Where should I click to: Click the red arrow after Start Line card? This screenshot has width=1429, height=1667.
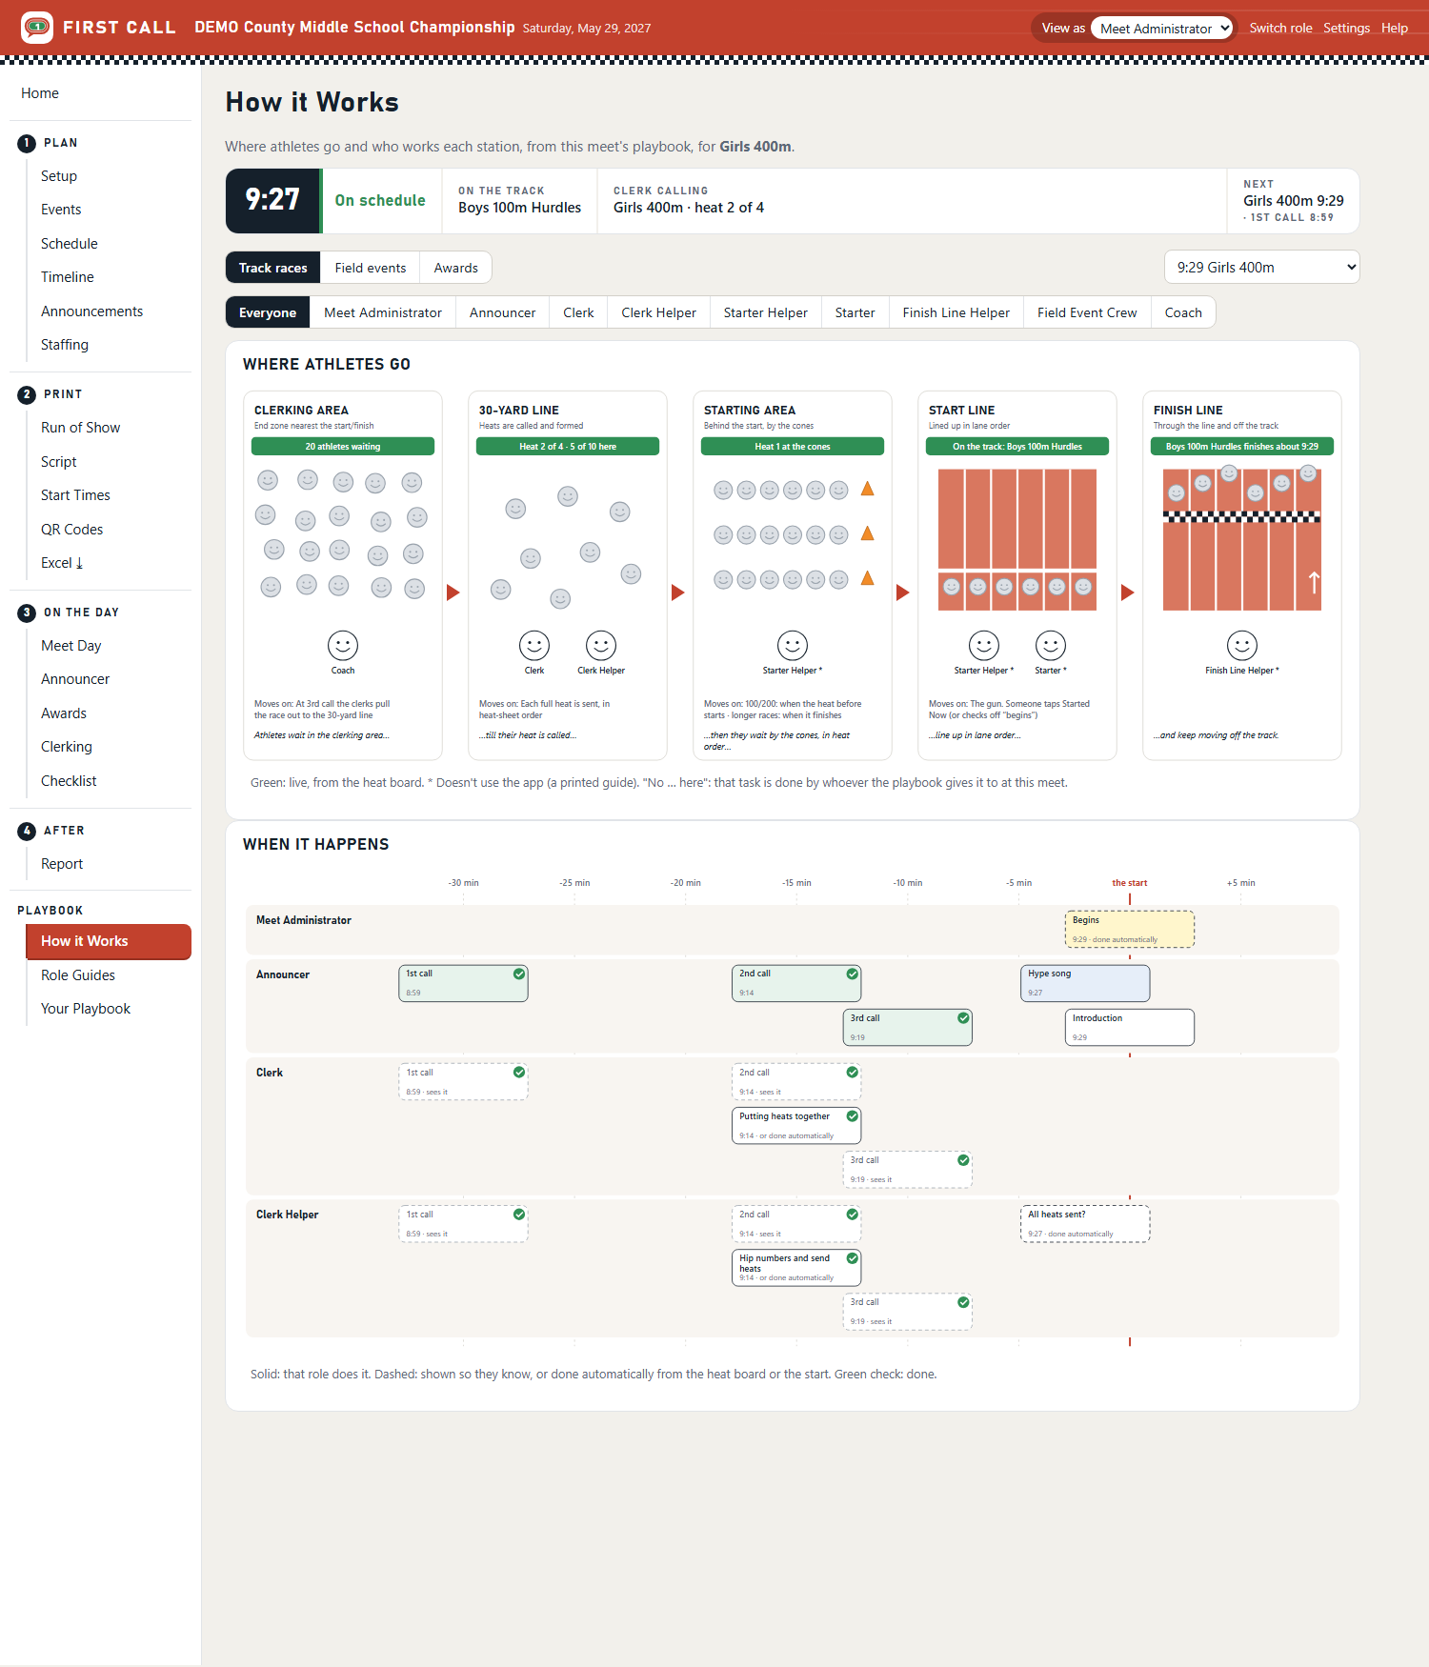1128,592
